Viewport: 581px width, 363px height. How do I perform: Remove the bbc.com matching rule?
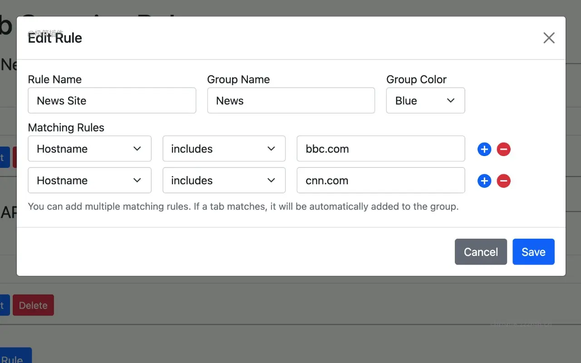(x=503, y=149)
